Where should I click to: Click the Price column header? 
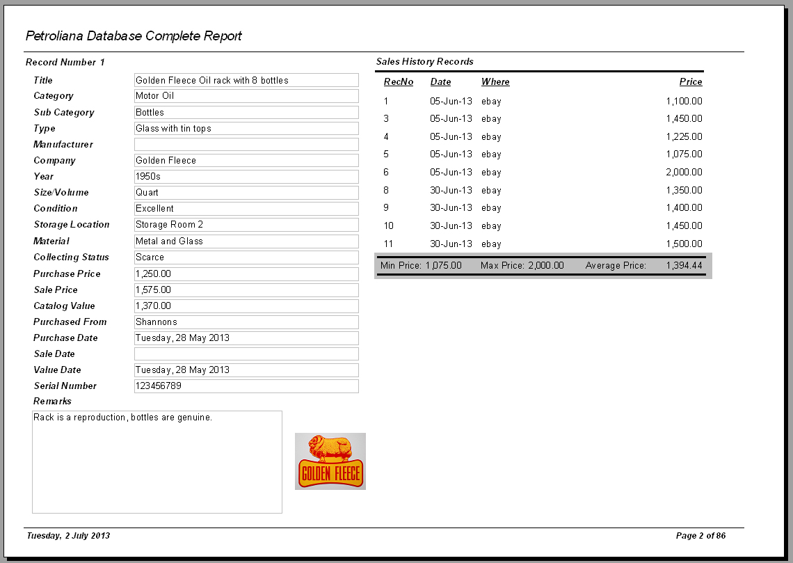(691, 82)
